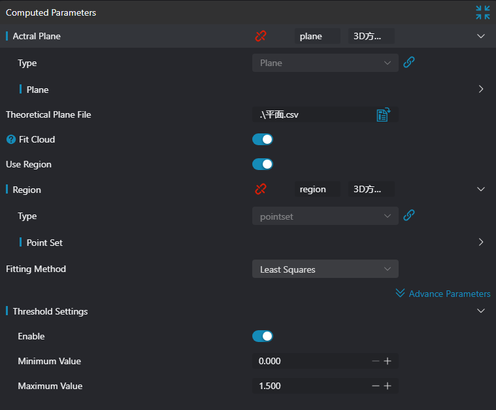Toggle the Fit Cloud switch
The image size is (496, 410).
pyautogui.click(x=263, y=139)
